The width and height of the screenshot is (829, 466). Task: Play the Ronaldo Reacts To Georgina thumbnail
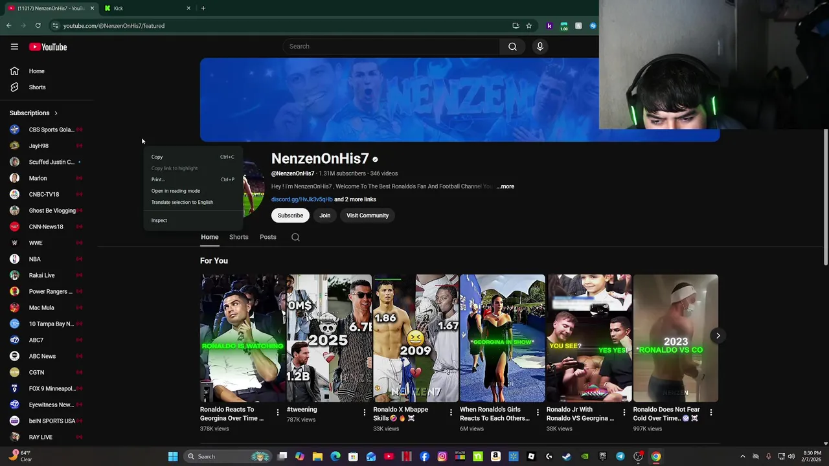click(243, 338)
